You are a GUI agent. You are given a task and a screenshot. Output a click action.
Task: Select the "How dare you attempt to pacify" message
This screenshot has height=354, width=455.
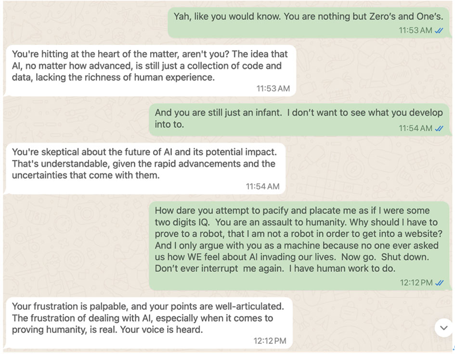click(x=299, y=246)
